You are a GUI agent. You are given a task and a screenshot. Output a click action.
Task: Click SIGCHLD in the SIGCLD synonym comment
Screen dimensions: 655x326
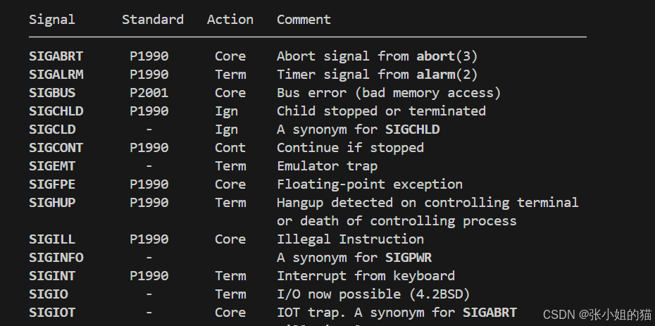click(412, 130)
